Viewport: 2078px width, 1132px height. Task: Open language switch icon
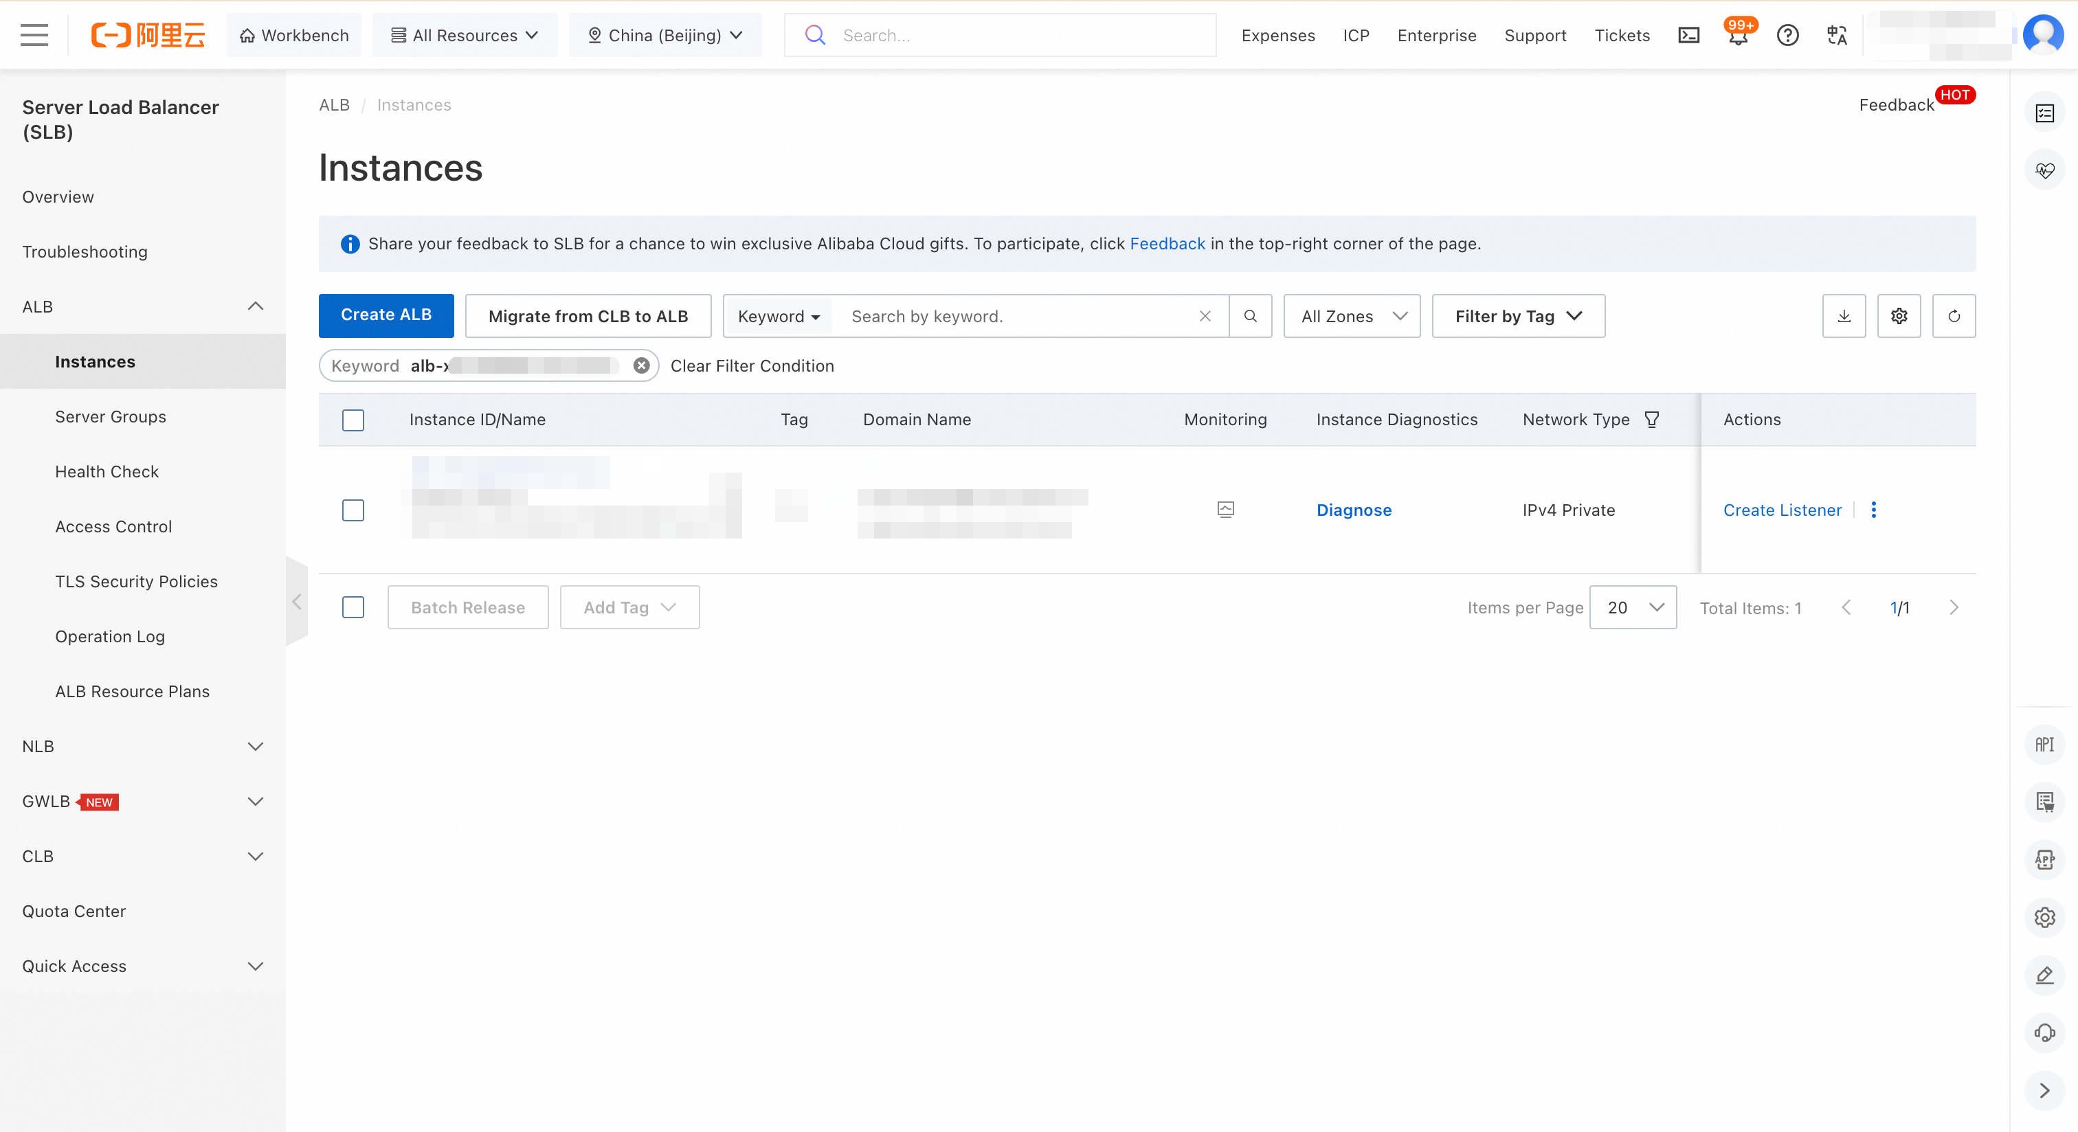(x=1837, y=34)
